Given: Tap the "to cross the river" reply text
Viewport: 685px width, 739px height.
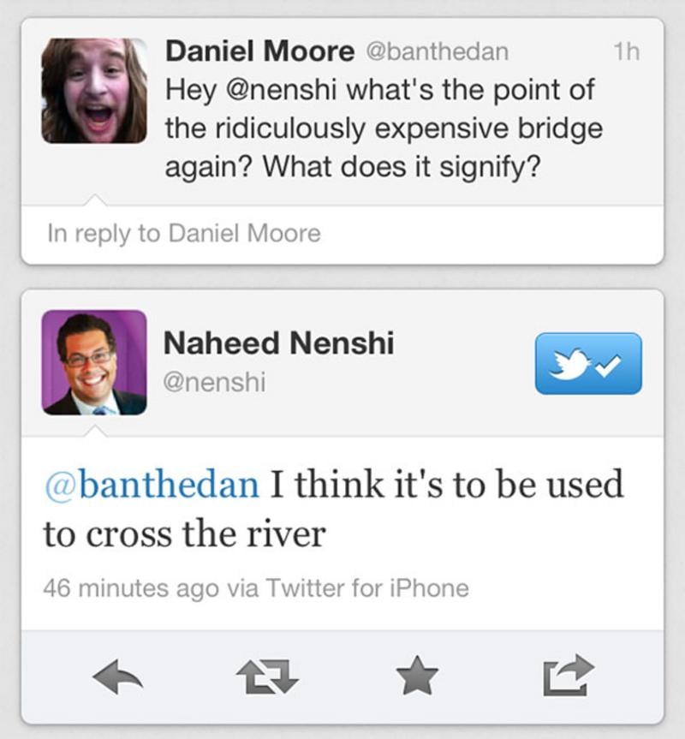Looking at the screenshot, I should point(184,534).
